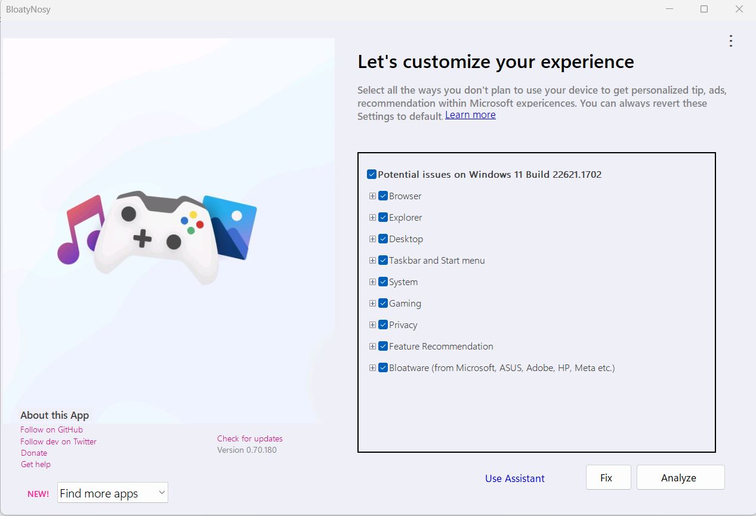Select Bloatware (from Microsoft, ASUS...) label
756x516 pixels.
tap(502, 367)
